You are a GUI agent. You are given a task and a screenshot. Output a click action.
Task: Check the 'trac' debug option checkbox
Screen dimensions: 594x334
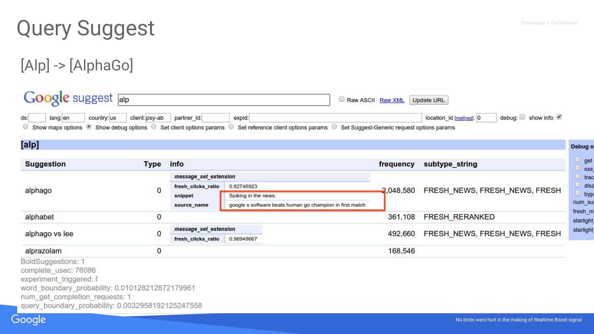pos(577,176)
